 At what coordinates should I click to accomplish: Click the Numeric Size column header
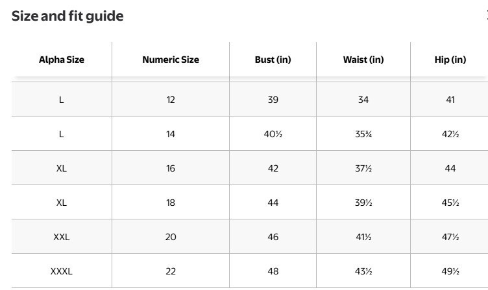171,60
